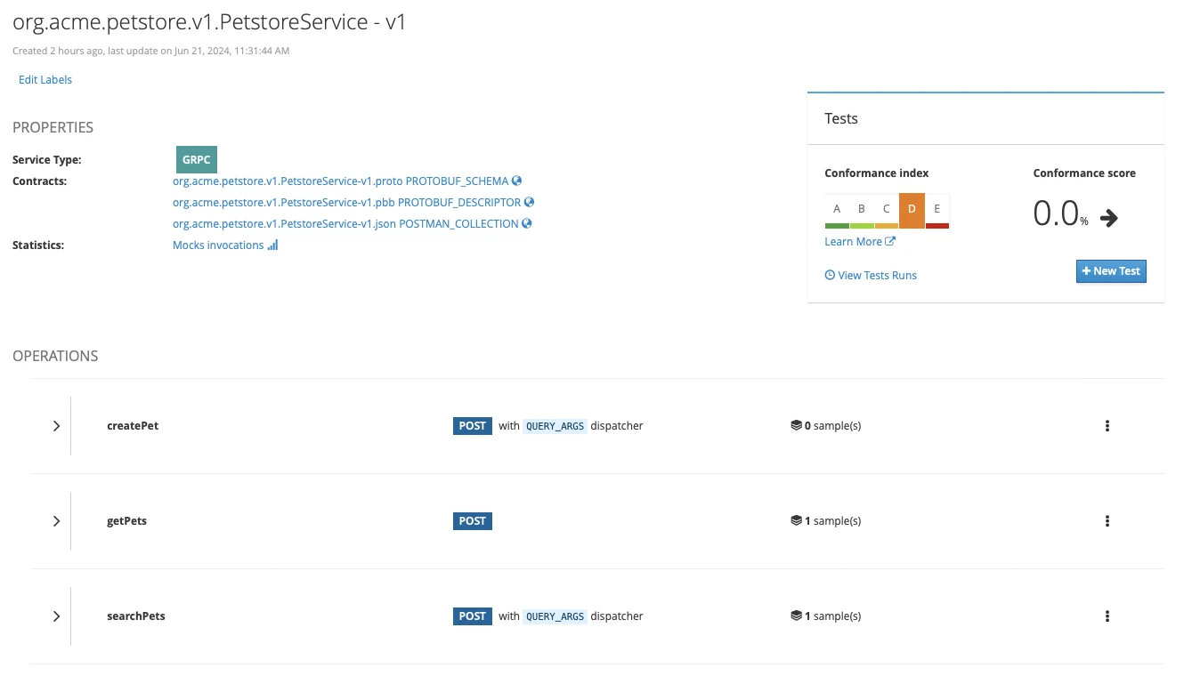Select the A conformance index grade
Viewport: 1192px width, 684px height.
pos(837,210)
